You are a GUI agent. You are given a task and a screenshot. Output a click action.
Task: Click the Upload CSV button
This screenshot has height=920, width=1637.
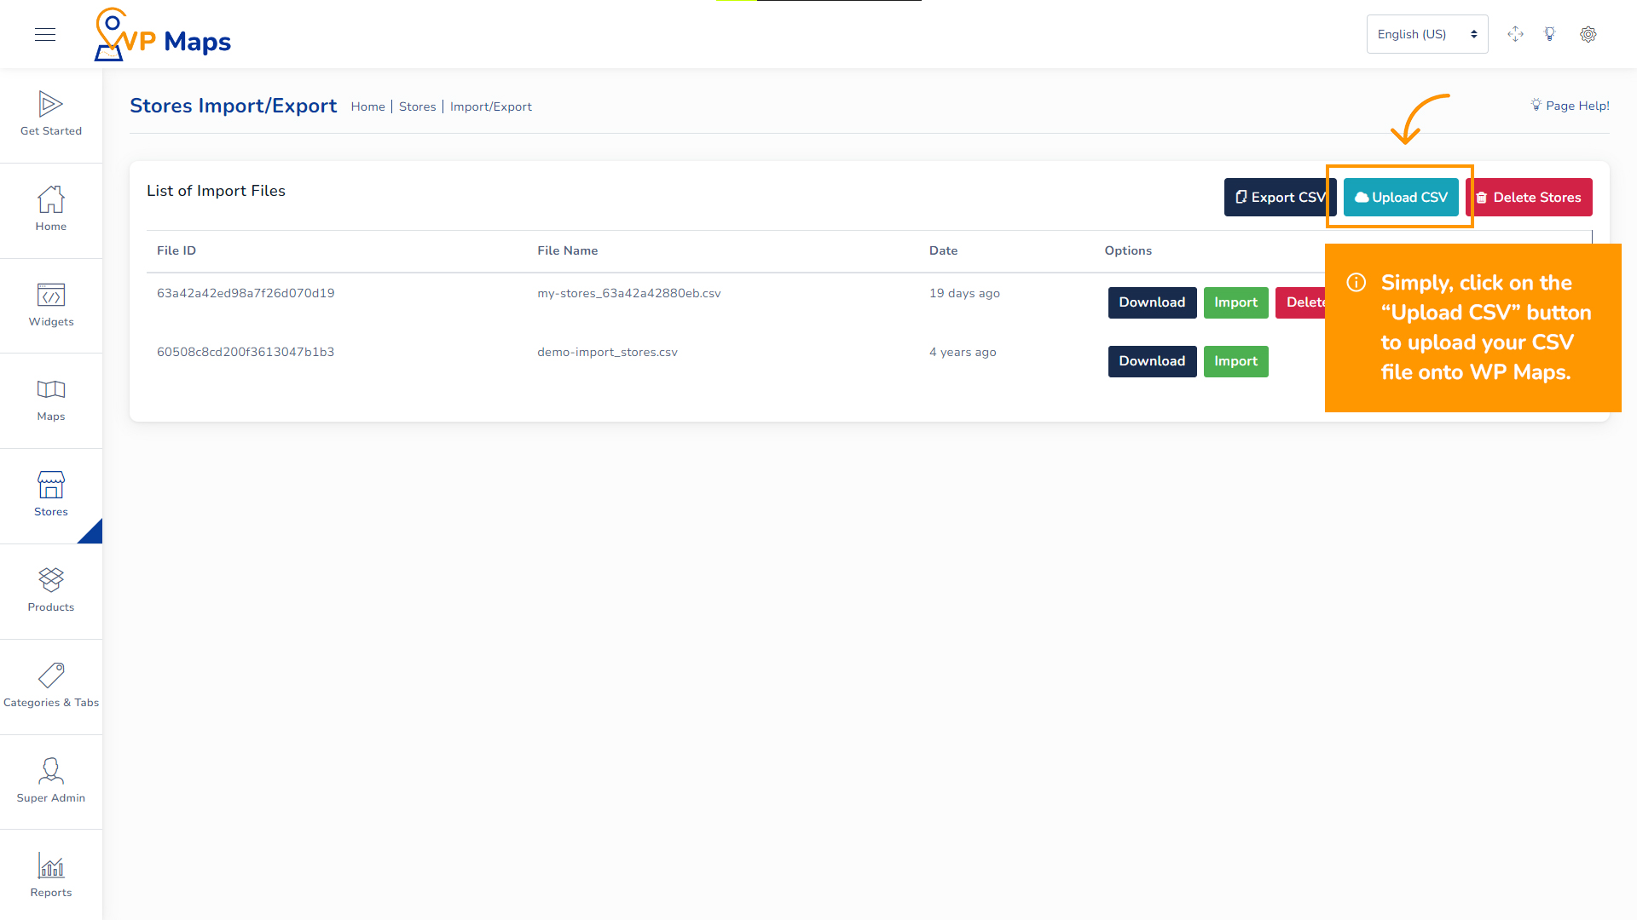[x=1401, y=198]
